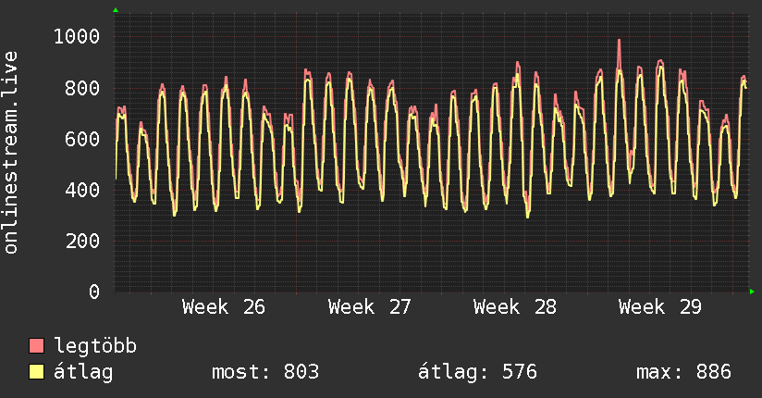The image size is (762, 398).
Task: Click the Week 29 axis label
Action: click(660, 307)
